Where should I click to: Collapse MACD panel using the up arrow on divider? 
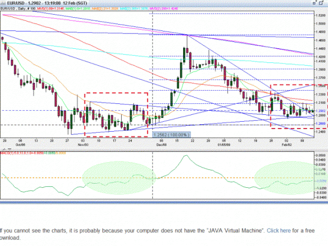tap(4, 149)
